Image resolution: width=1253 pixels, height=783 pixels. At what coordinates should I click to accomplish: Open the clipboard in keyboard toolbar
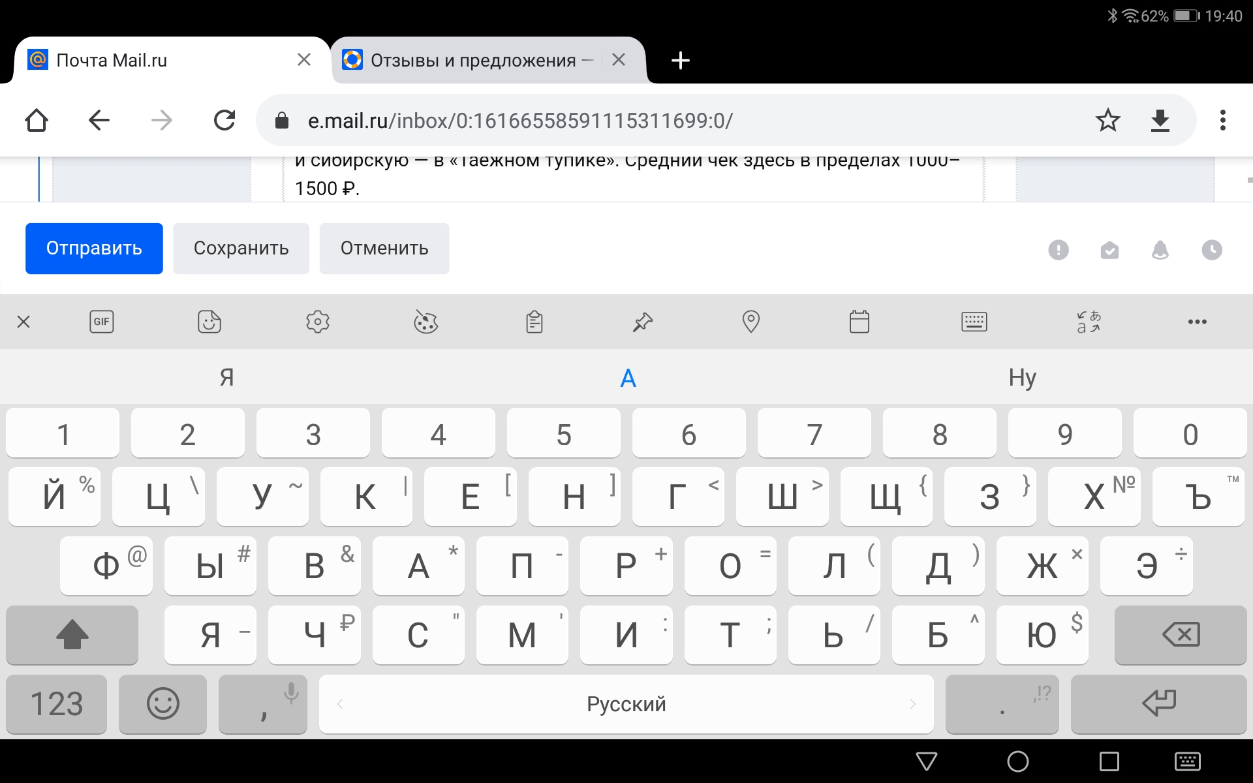click(x=534, y=322)
